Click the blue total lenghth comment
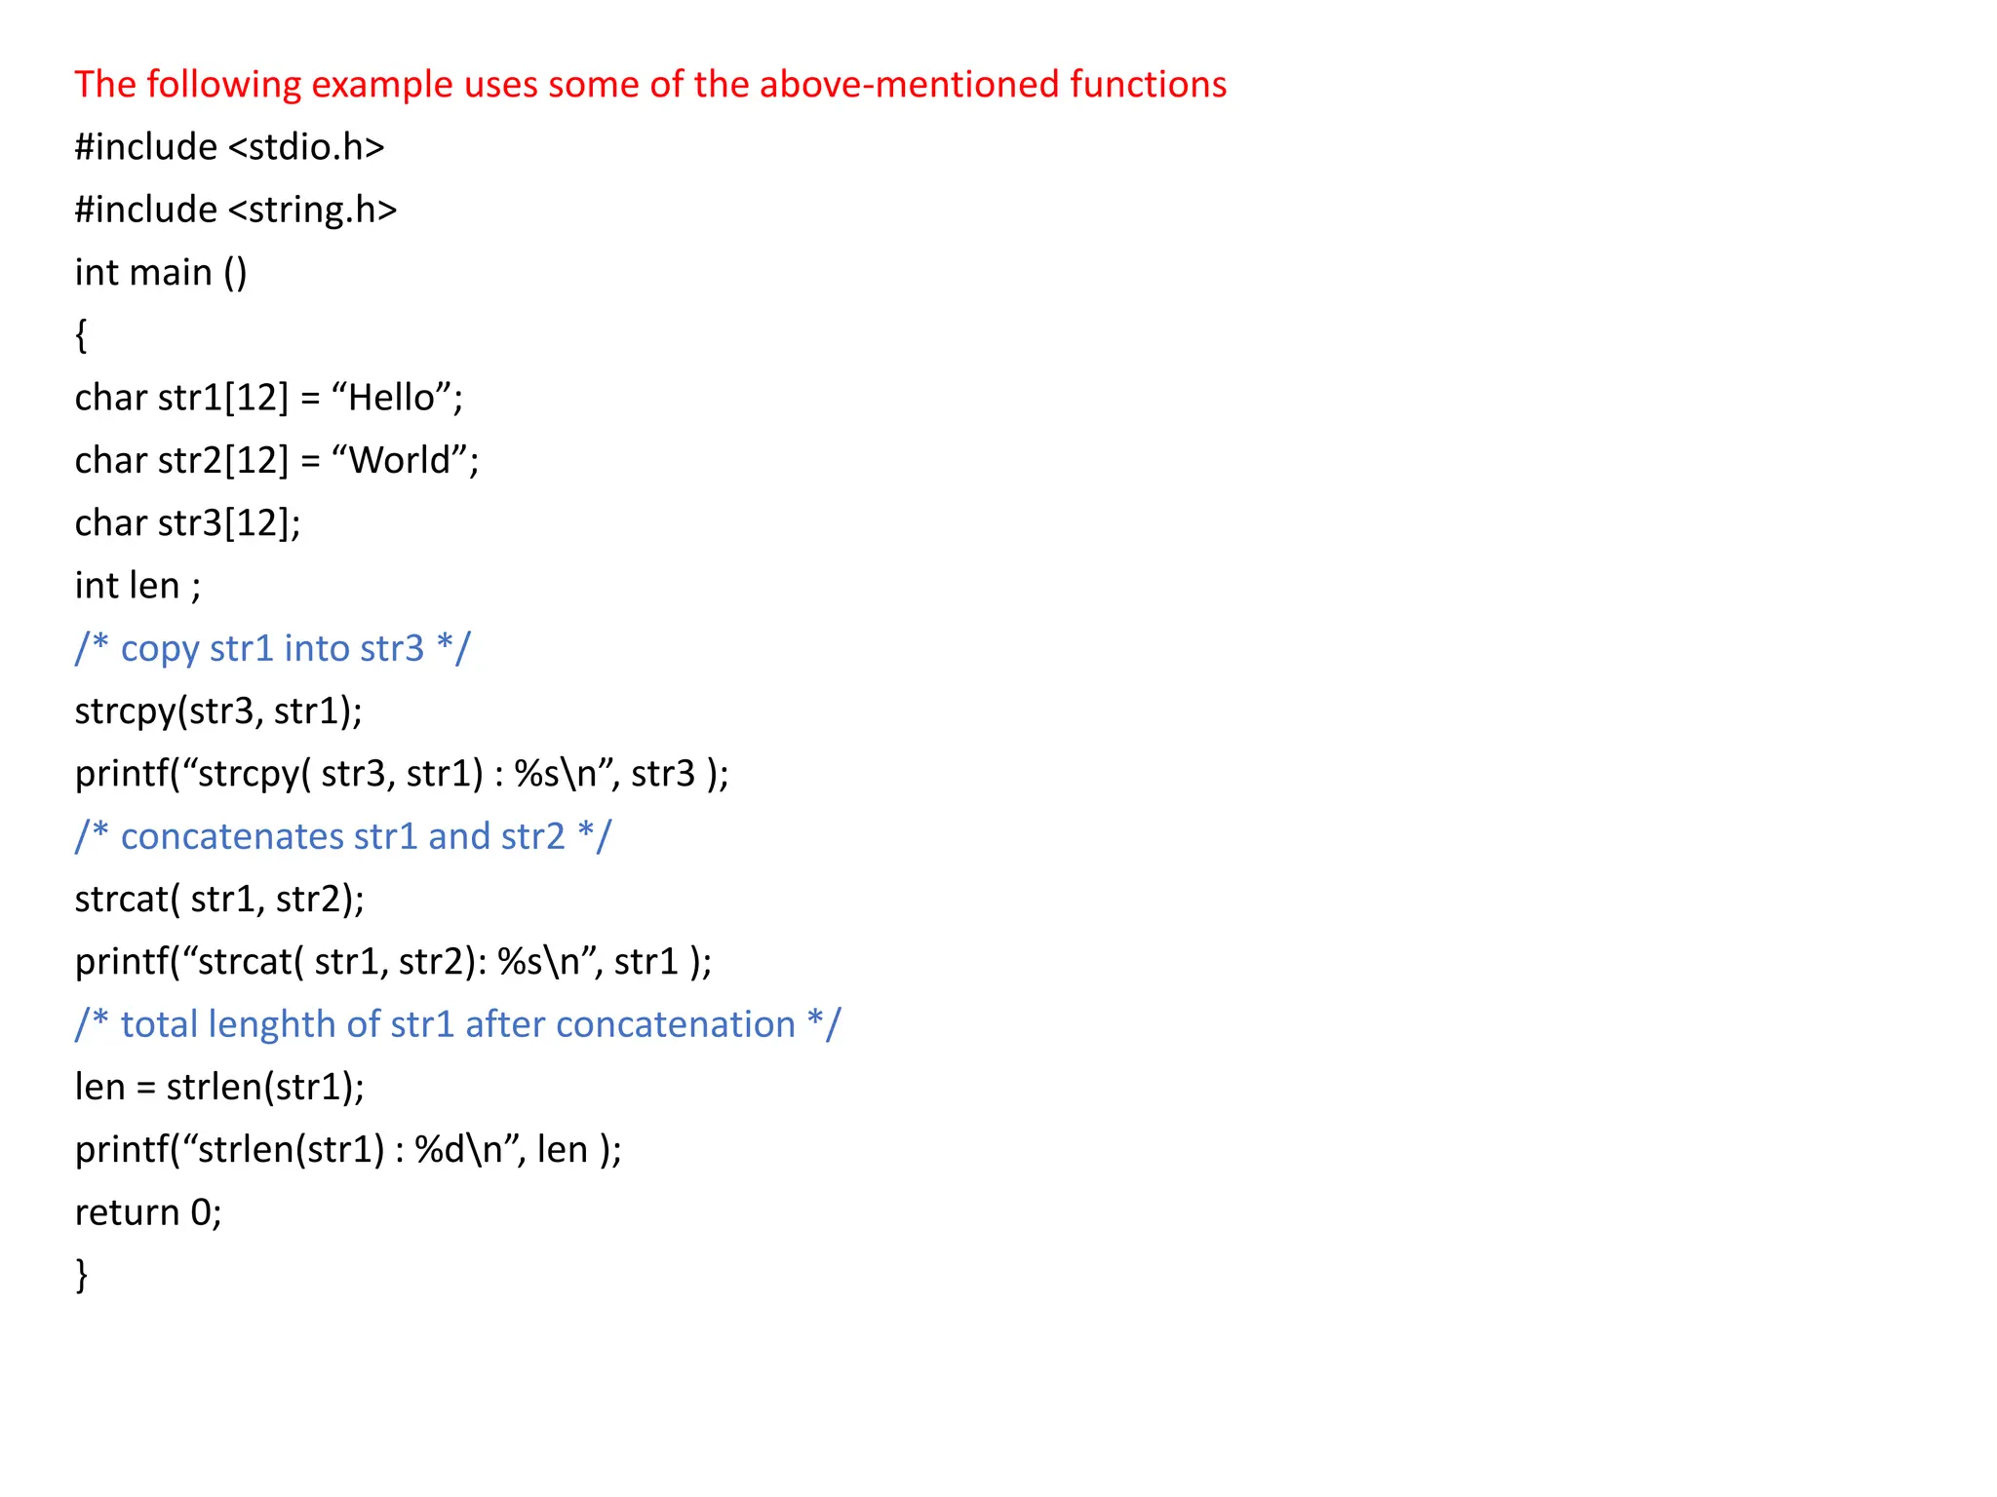The width and height of the screenshot is (1997, 1497). click(x=458, y=1024)
